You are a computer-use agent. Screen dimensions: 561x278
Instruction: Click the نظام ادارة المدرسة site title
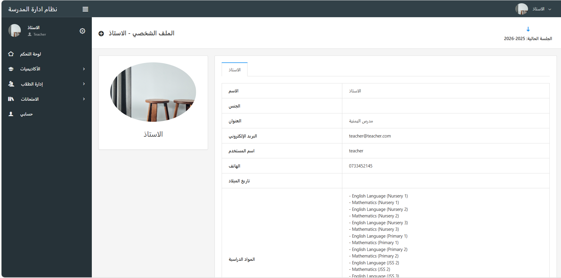point(33,9)
